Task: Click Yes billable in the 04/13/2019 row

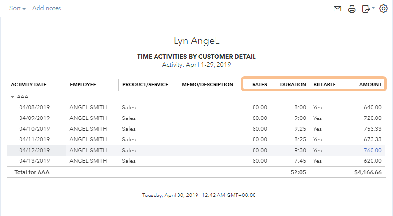Action: pos(317,161)
